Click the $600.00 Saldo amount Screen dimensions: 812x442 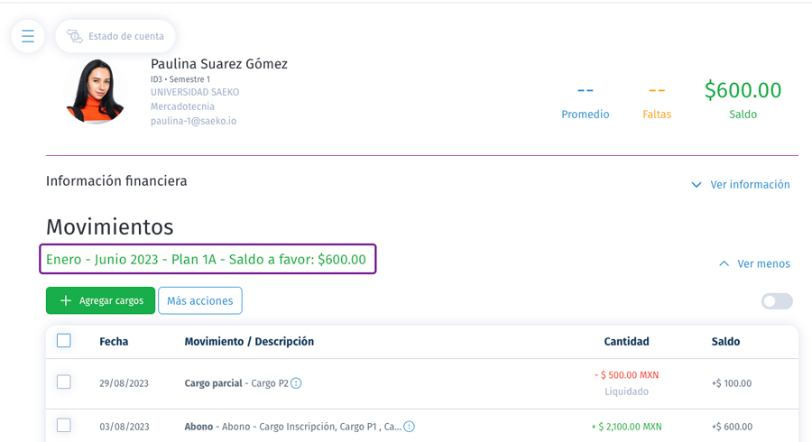point(743,90)
